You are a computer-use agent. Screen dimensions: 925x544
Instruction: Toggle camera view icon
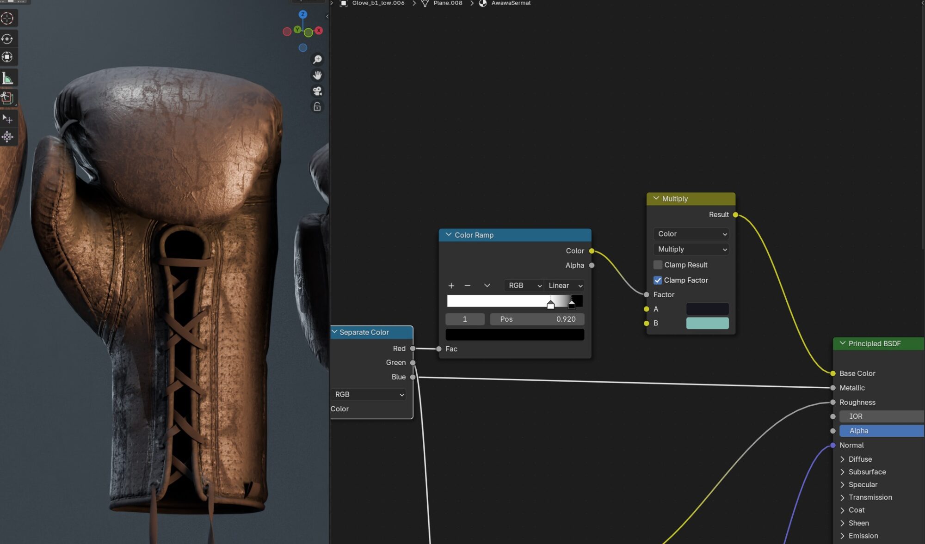[x=317, y=91]
